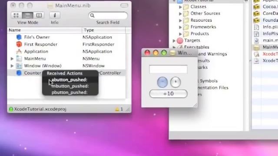Image resolution: width=278 pixels, height=156 pixels.
Task: Select the First Responder icon
Action: (19, 44)
